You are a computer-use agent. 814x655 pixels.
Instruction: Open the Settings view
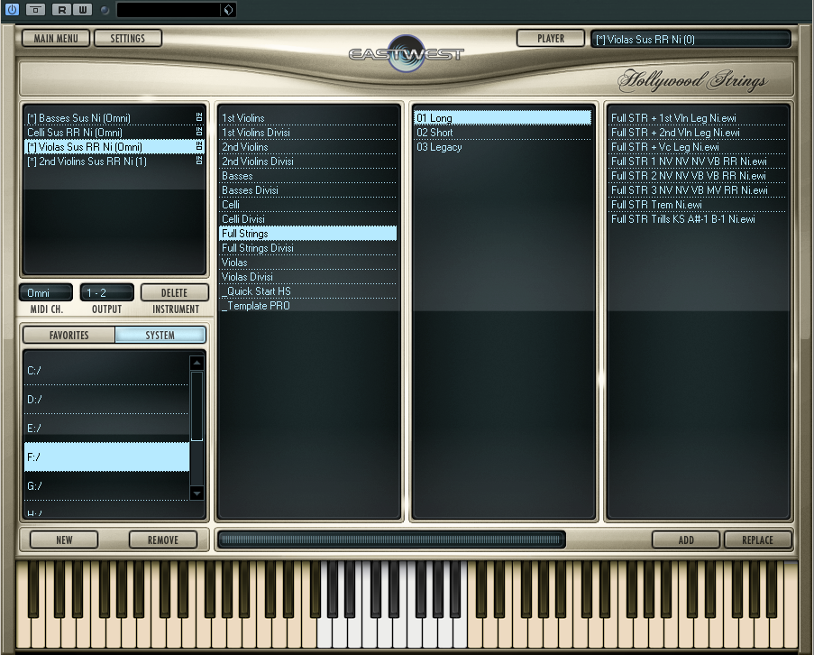(128, 39)
